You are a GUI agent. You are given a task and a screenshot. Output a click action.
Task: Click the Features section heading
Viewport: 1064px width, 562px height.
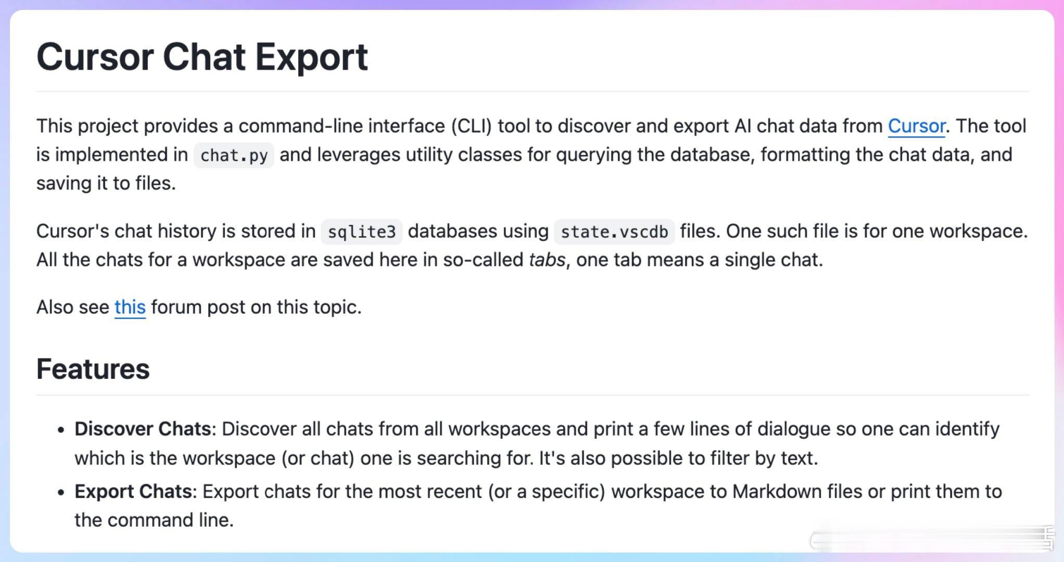93,369
